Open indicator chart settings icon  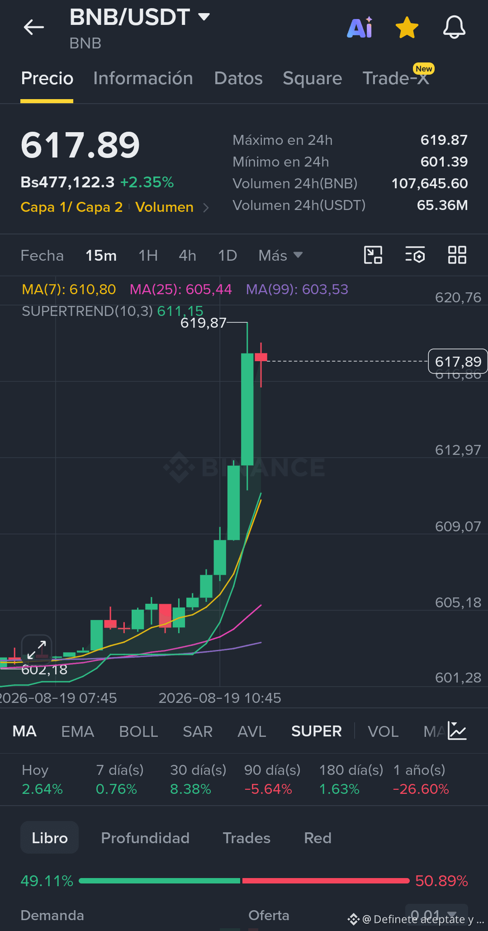click(457, 730)
